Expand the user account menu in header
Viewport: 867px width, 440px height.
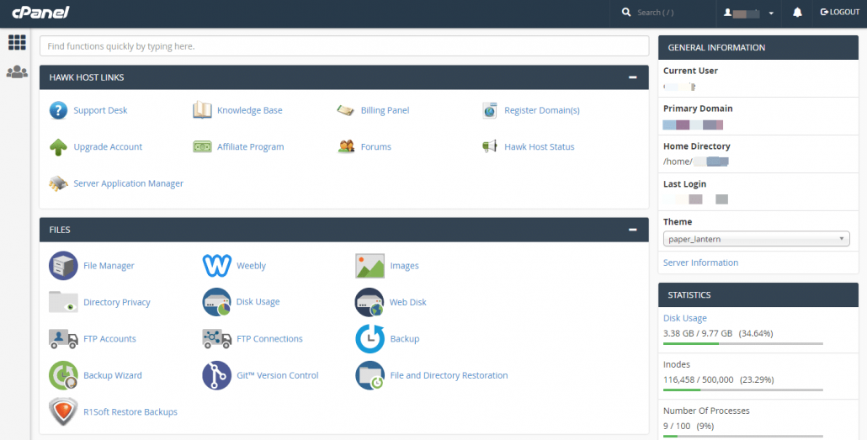[x=748, y=13]
